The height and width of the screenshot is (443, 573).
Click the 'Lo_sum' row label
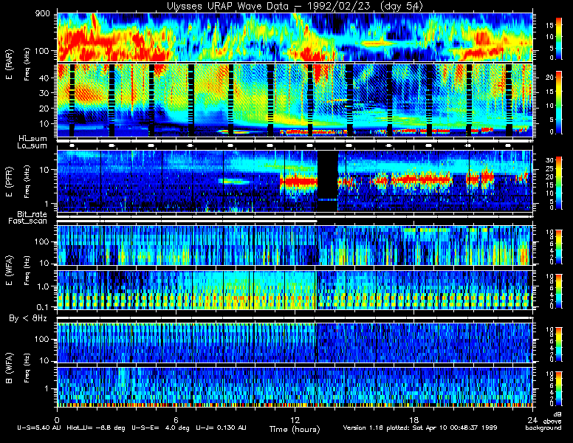click(32, 146)
